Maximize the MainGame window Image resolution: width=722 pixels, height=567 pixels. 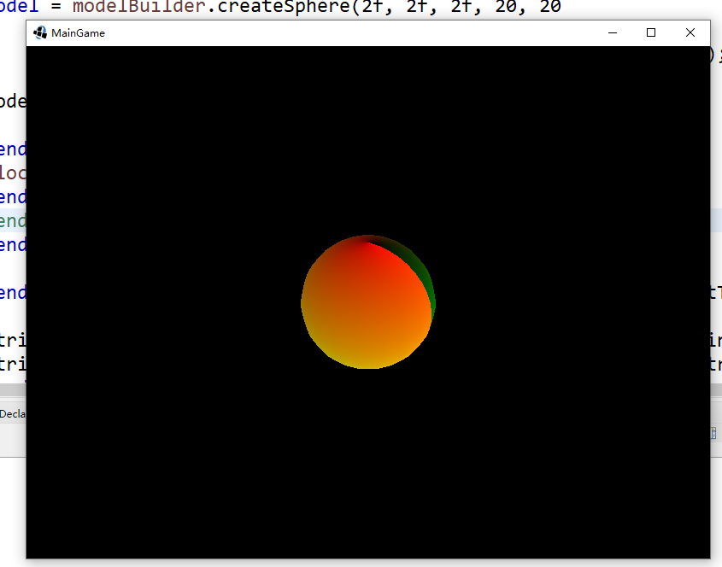point(651,32)
